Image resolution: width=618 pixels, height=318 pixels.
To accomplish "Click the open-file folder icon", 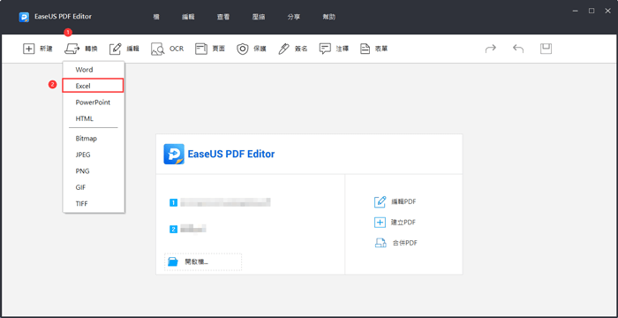I will click(173, 262).
